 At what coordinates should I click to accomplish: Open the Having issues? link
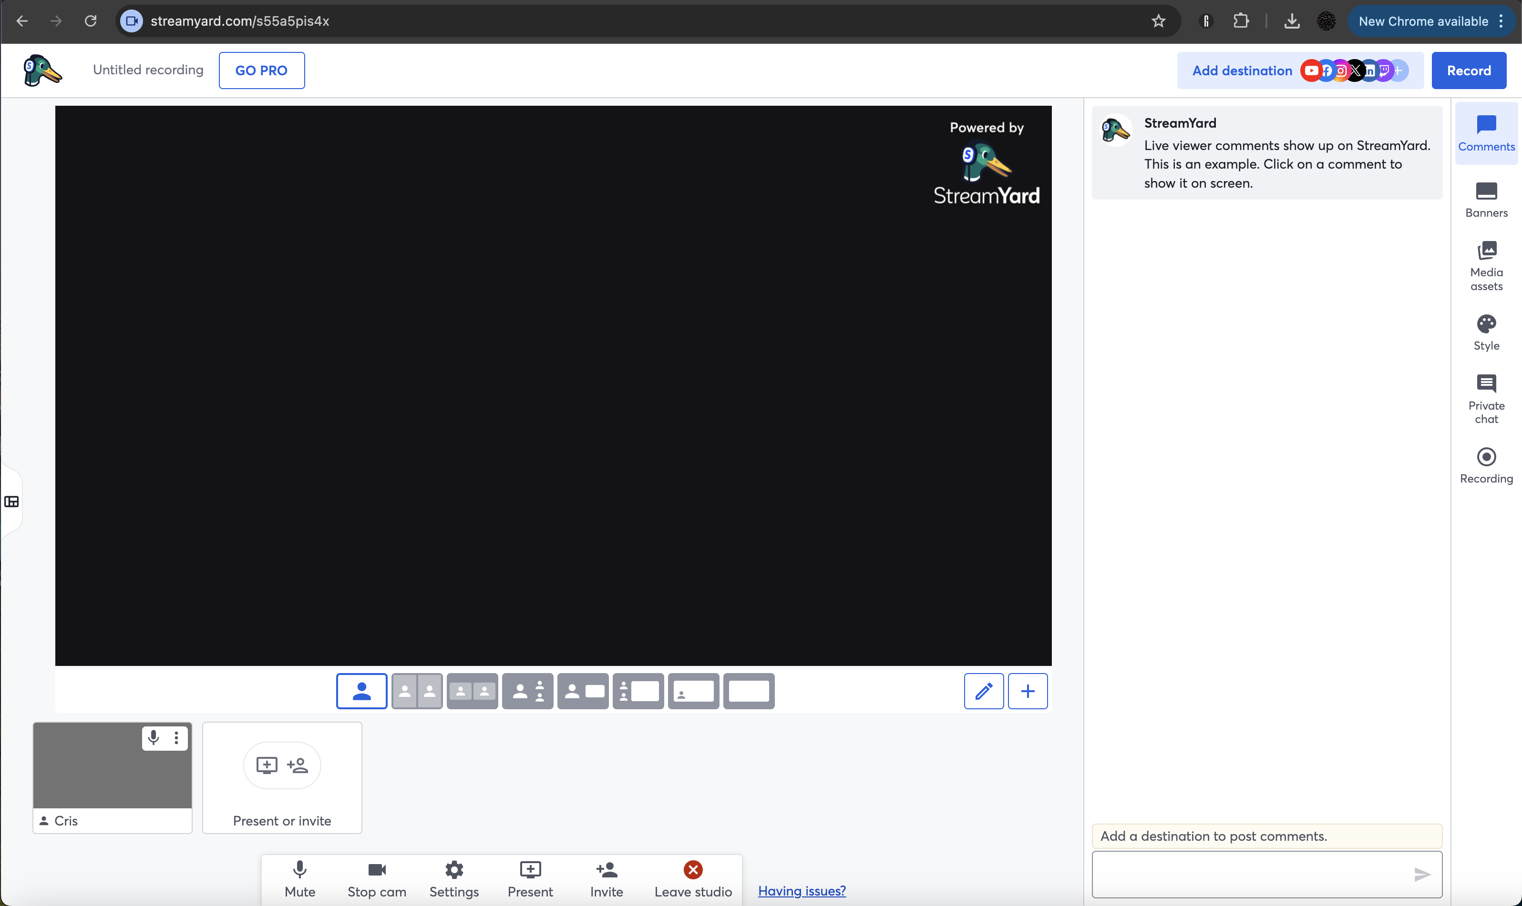802,891
